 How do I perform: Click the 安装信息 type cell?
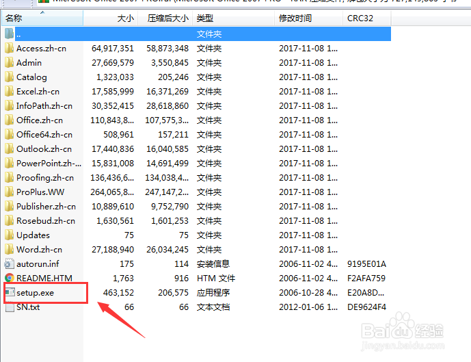click(213, 264)
